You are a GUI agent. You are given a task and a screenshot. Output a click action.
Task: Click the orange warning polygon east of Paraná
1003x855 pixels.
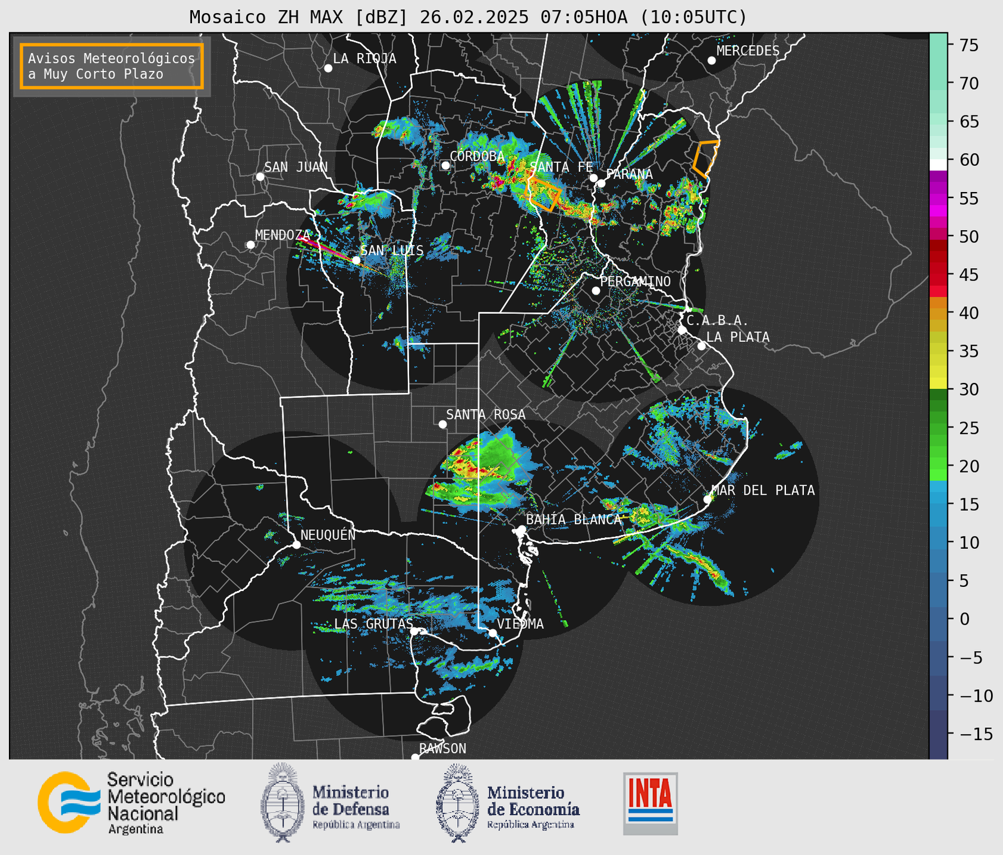click(706, 159)
